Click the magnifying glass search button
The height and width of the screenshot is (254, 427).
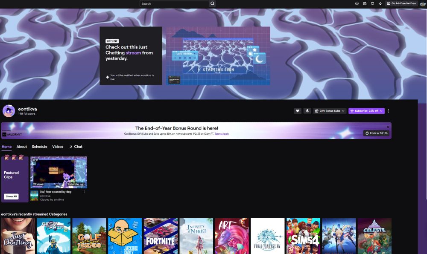pos(212,3)
